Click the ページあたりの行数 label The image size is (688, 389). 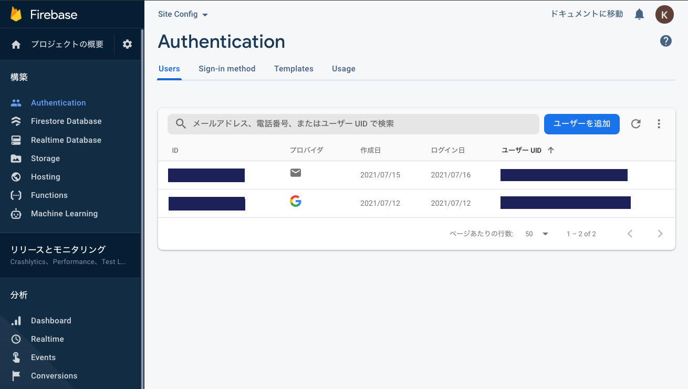(x=482, y=234)
